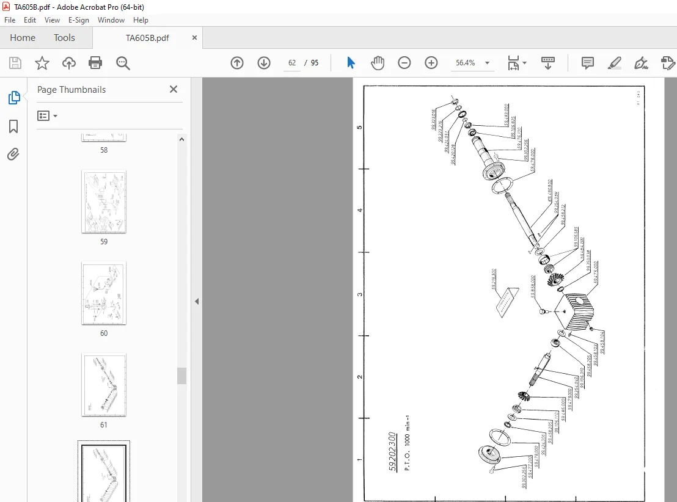Switch to the Home tab
Screen dimensions: 677x502
(23, 37)
